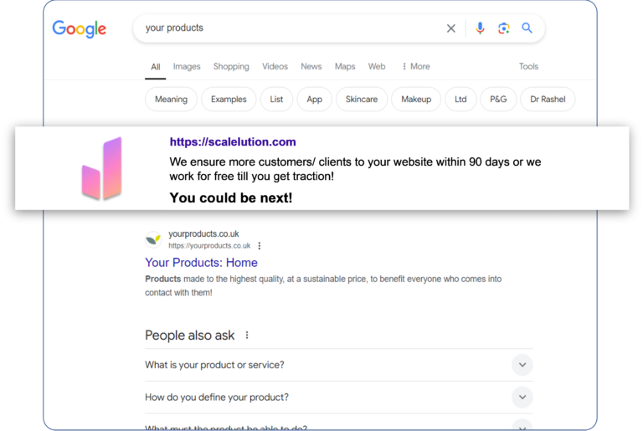Screen dimensions: 643x431
Task: Open the More search filters dropdown
Action: (415, 67)
